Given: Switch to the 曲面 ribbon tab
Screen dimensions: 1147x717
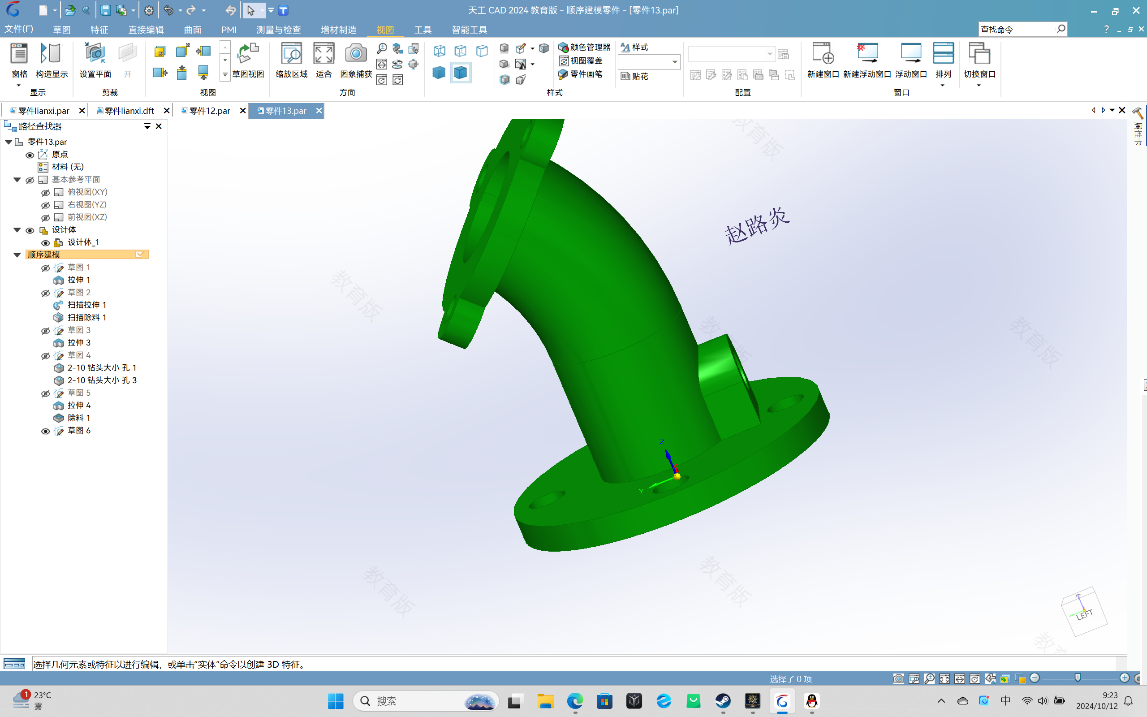Looking at the screenshot, I should pos(192,30).
